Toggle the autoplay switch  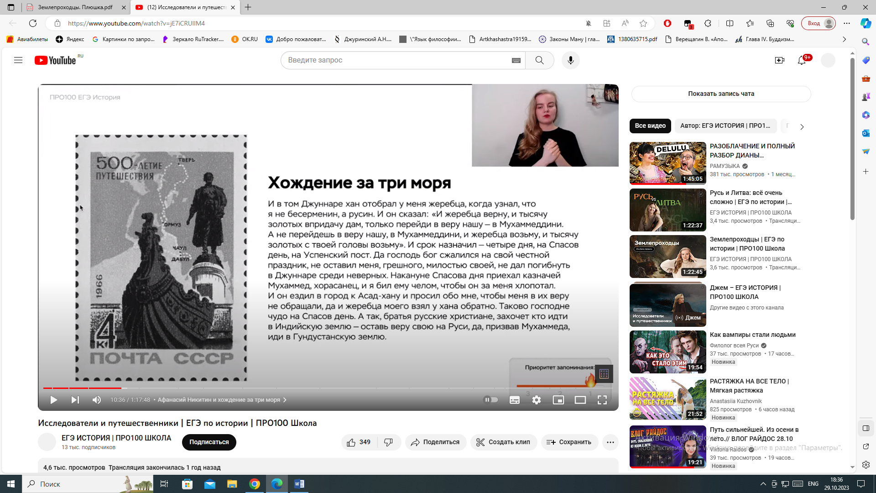click(x=490, y=400)
